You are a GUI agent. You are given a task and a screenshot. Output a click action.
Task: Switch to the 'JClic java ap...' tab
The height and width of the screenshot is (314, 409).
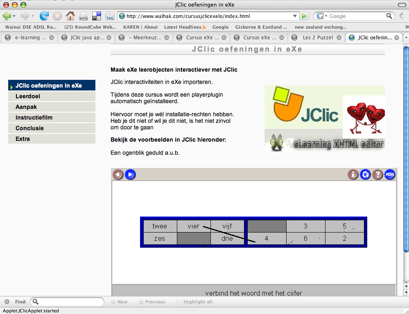[86, 38]
